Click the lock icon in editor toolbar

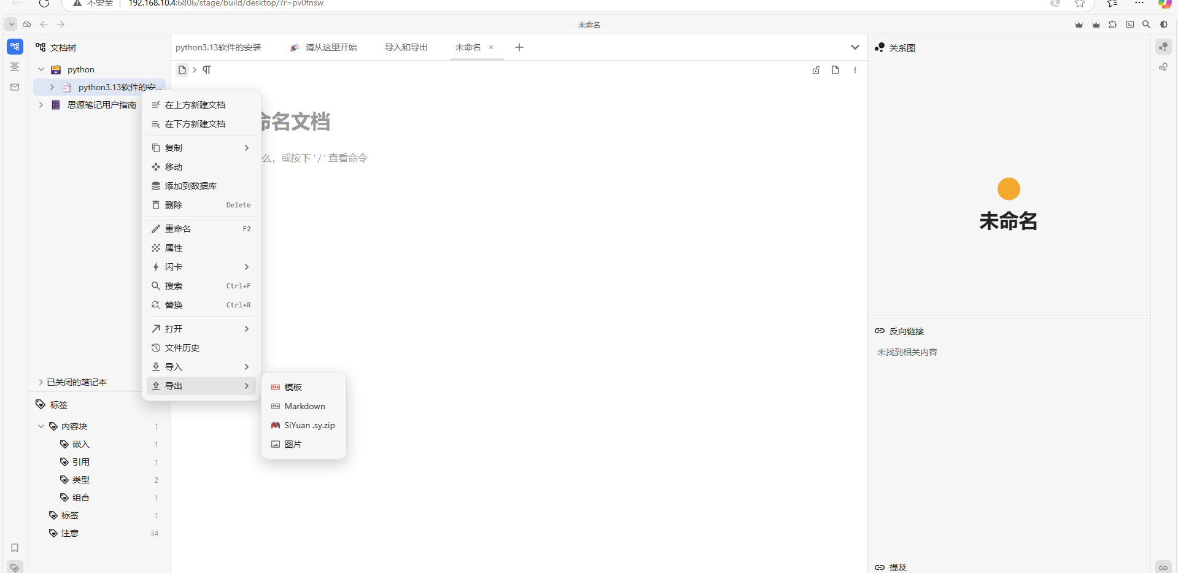[x=816, y=70]
